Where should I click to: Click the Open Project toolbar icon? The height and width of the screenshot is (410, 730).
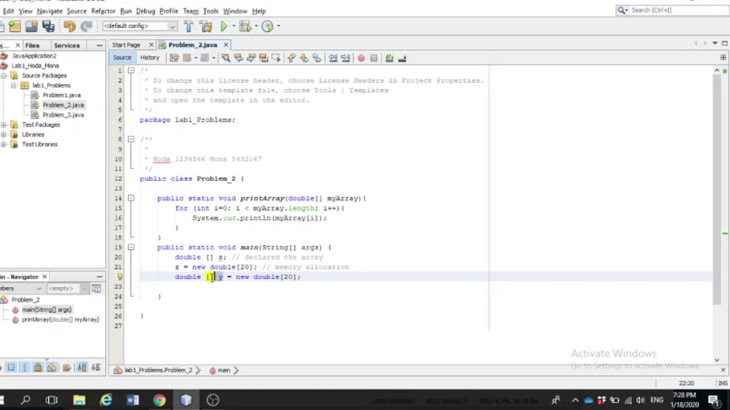tap(31, 26)
